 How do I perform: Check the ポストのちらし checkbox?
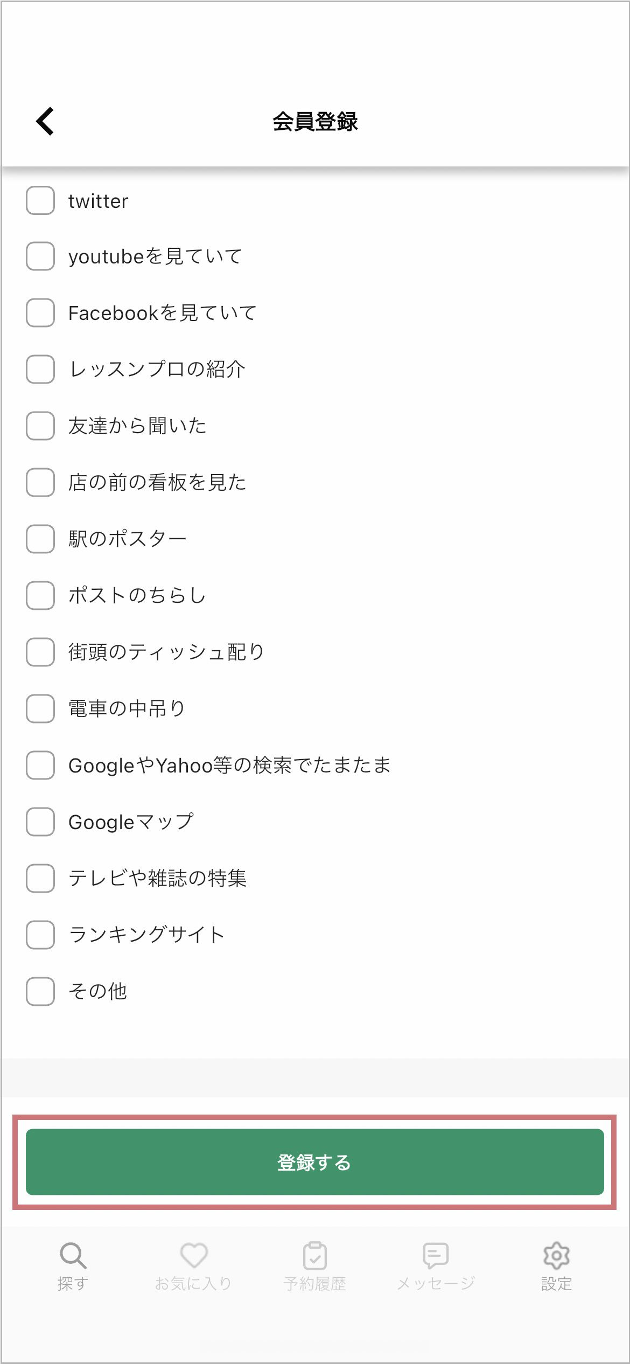[x=40, y=596]
